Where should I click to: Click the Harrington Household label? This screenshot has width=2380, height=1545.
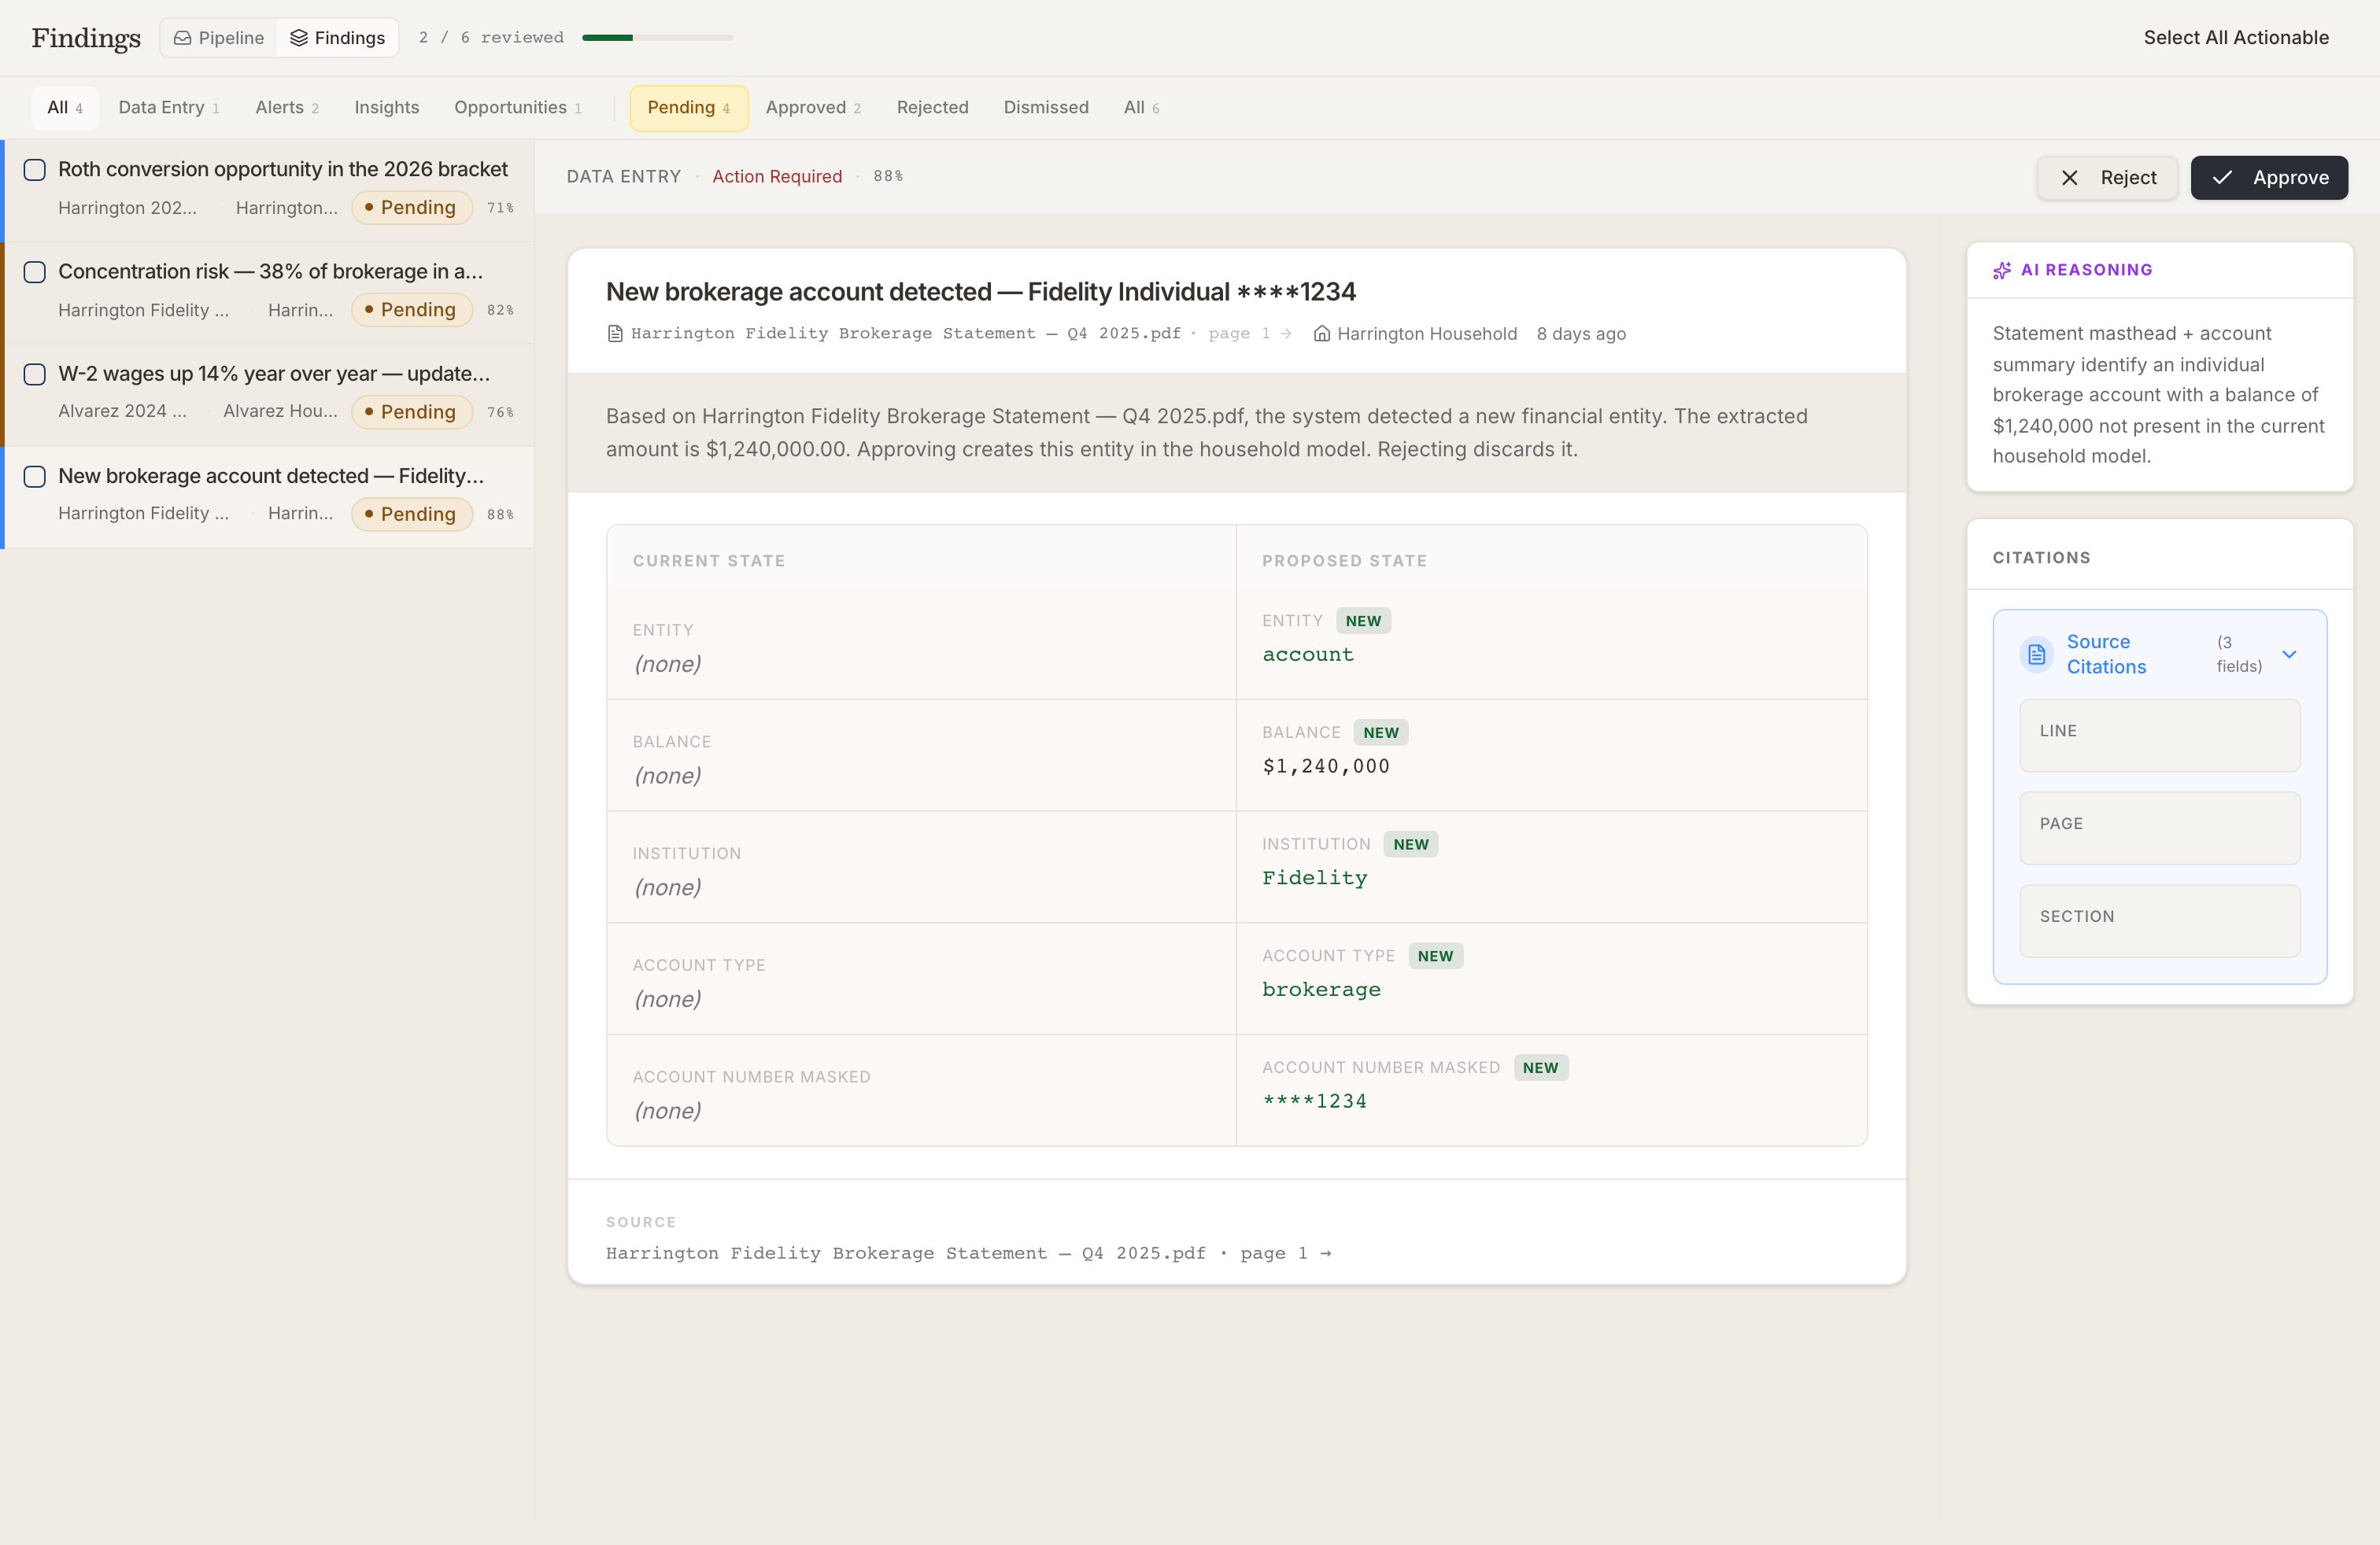point(1426,334)
